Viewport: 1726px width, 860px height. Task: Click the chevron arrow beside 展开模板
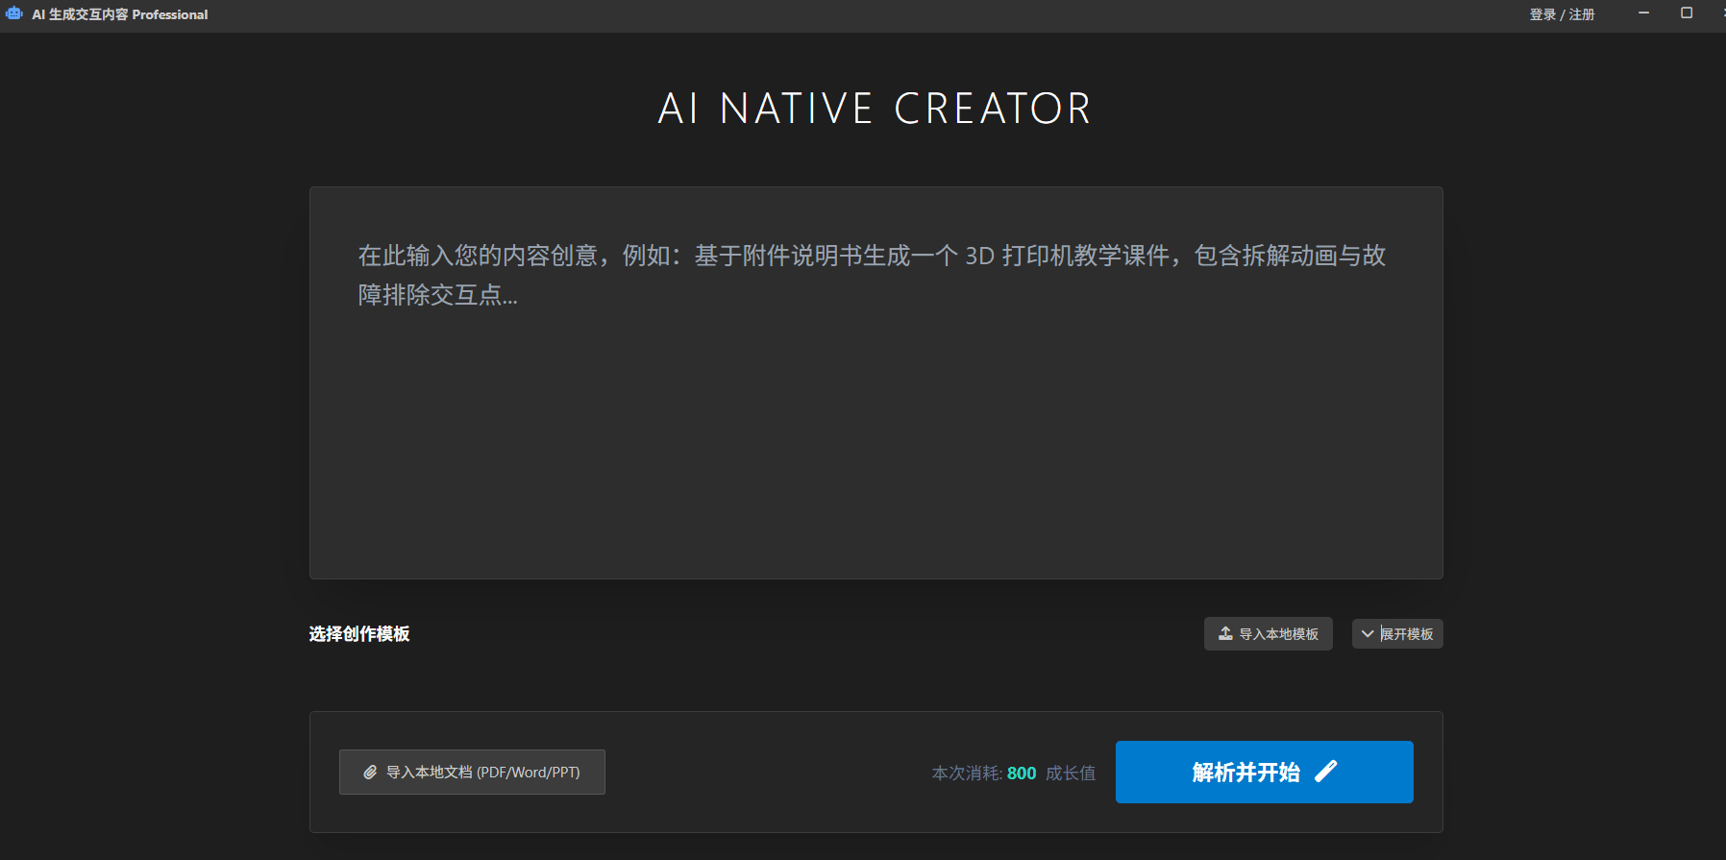[x=1367, y=634]
